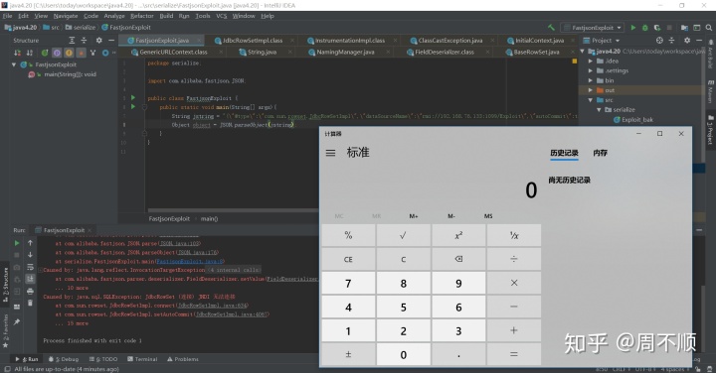Hide the Structure panel with minus icon
Viewport: 716px width, 373px height.
point(111,40)
